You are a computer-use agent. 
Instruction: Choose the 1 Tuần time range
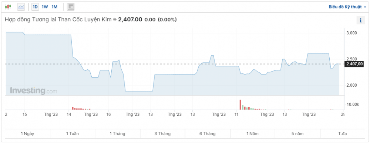coord(73,133)
